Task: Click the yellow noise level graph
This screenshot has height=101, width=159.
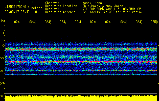Action: click(x=81, y=98)
